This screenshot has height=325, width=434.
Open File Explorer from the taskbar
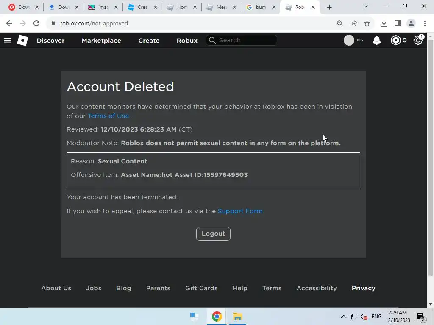237,317
